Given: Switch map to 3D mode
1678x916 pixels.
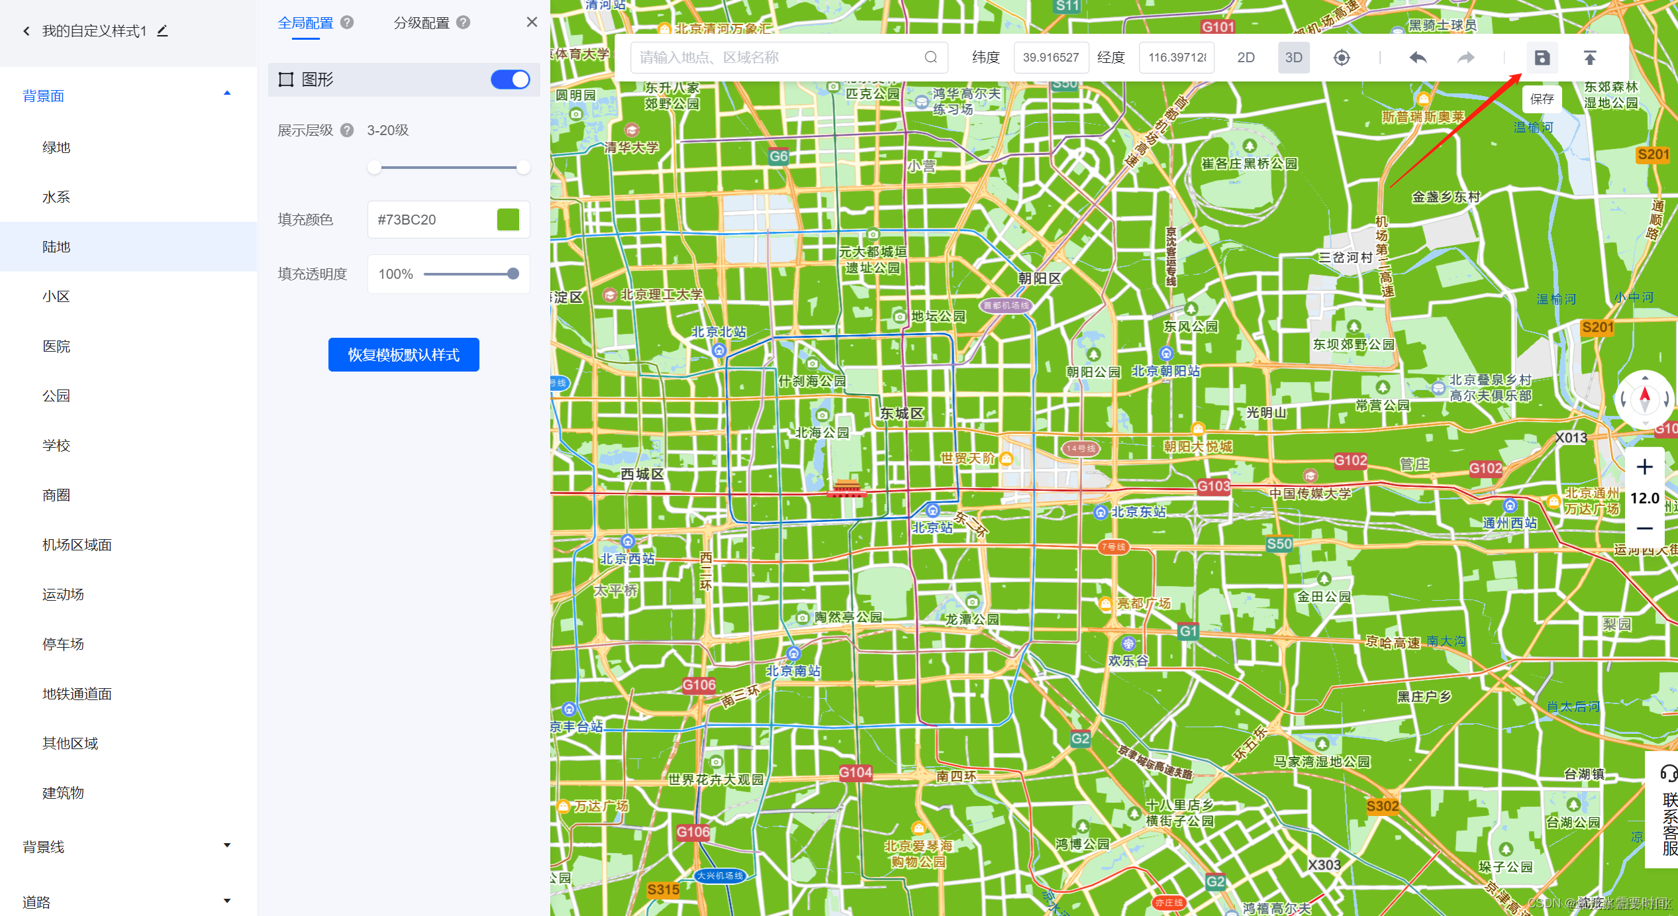Looking at the screenshot, I should pyautogui.click(x=1293, y=58).
